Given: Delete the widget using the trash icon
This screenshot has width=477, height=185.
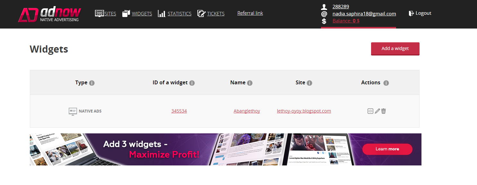Looking at the screenshot, I should [384, 111].
